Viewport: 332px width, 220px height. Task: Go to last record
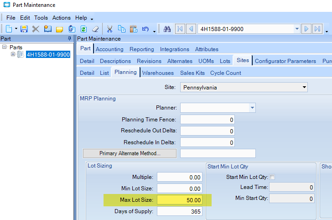tap(317, 29)
